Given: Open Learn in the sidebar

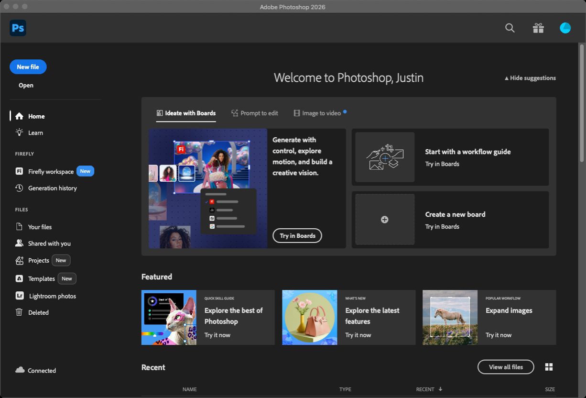Looking at the screenshot, I should point(35,133).
